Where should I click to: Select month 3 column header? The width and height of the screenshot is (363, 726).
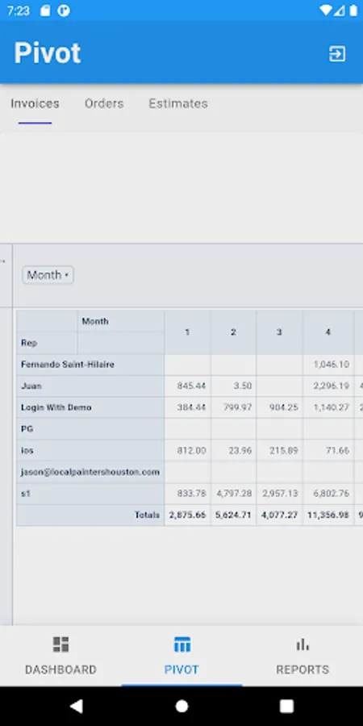(279, 332)
